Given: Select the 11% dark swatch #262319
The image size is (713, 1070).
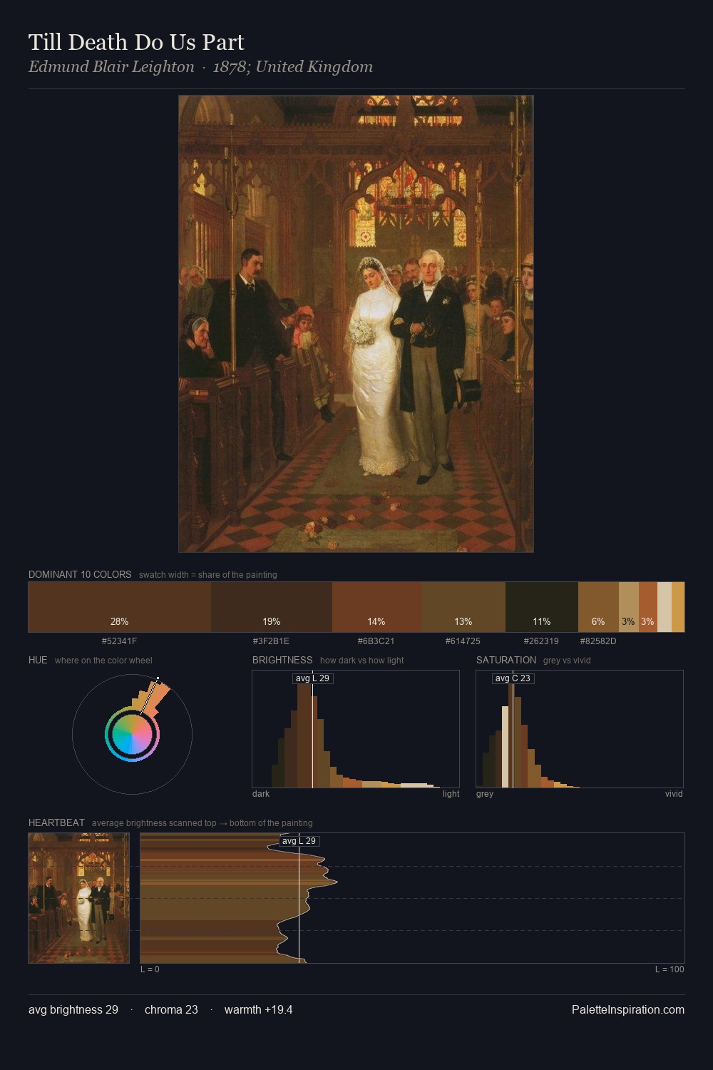Looking at the screenshot, I should pos(542,607).
